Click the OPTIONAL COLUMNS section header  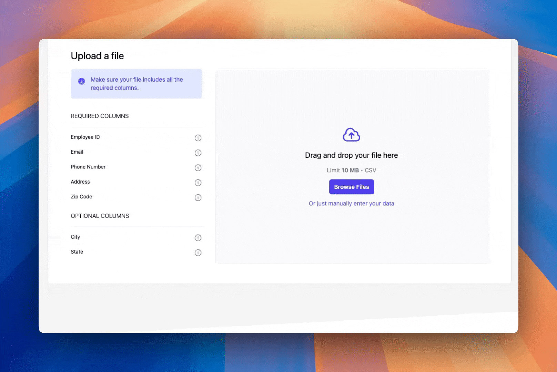coord(100,216)
